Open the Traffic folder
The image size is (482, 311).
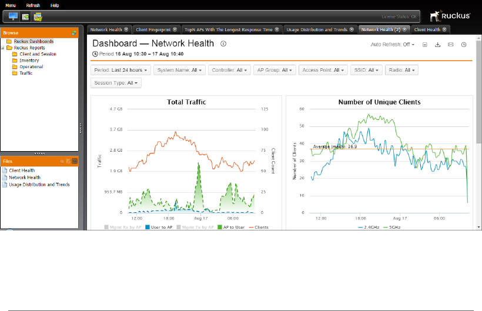[26, 73]
